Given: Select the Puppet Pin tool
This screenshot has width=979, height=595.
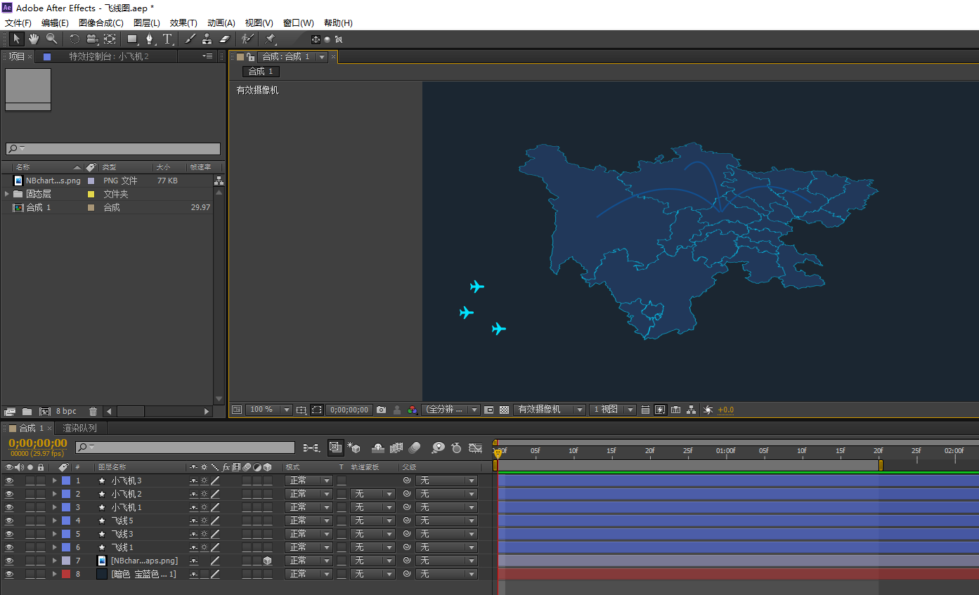Looking at the screenshot, I should 270,39.
